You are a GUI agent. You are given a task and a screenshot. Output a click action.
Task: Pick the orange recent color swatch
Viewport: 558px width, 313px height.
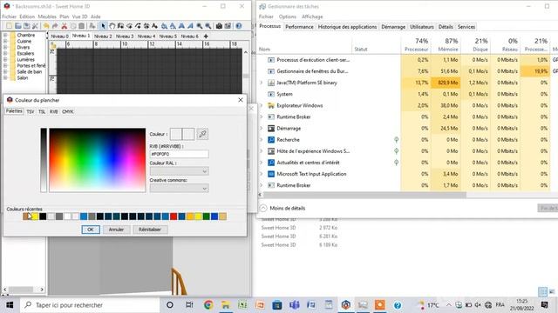(190, 216)
